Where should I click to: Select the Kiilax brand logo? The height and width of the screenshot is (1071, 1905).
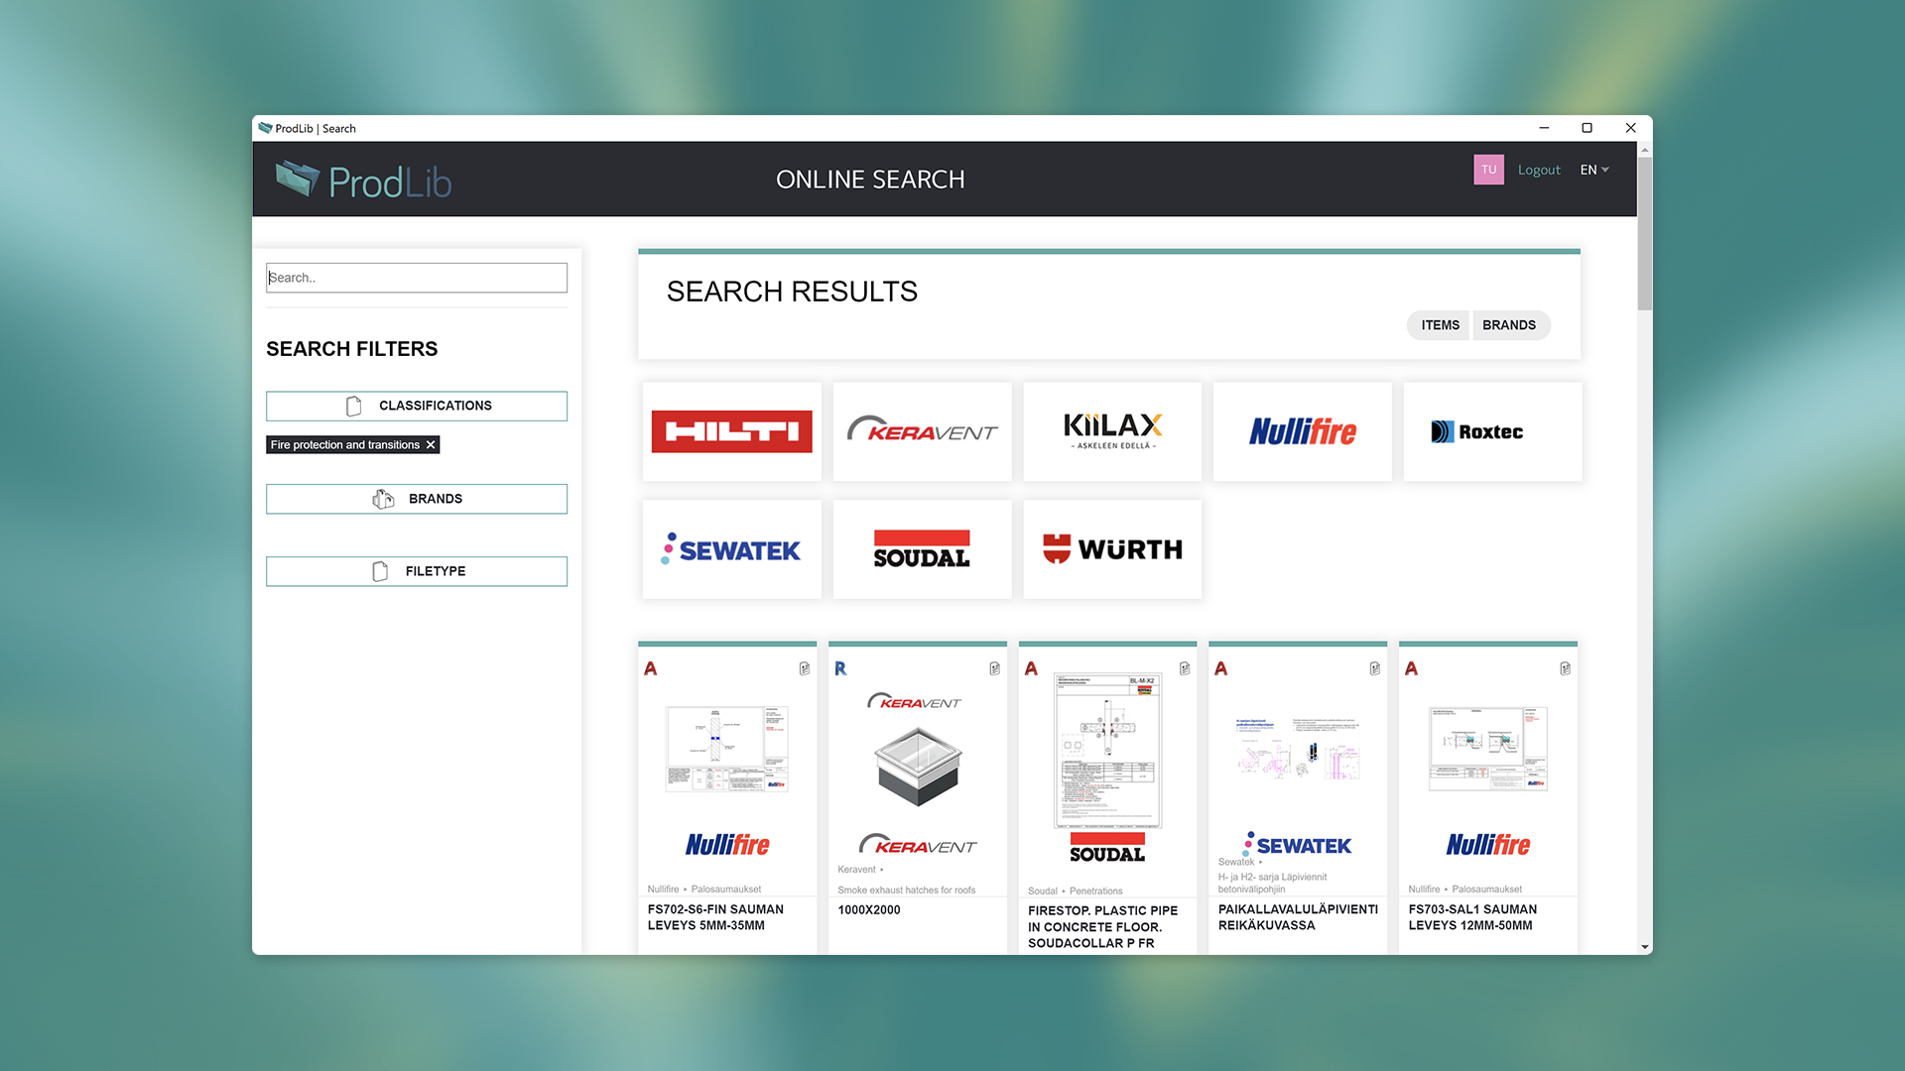(1112, 431)
